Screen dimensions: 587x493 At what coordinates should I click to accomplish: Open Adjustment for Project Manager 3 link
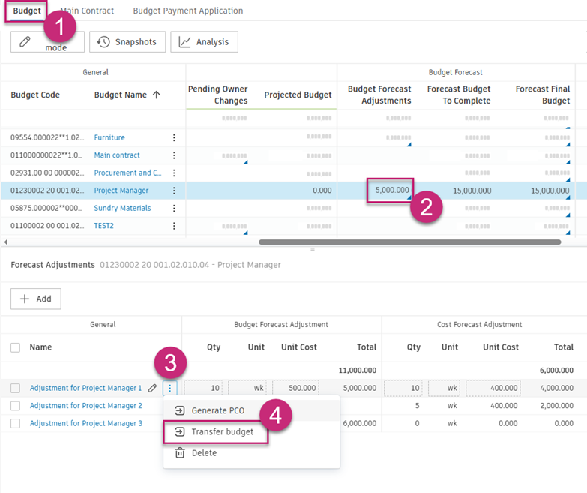coord(85,423)
